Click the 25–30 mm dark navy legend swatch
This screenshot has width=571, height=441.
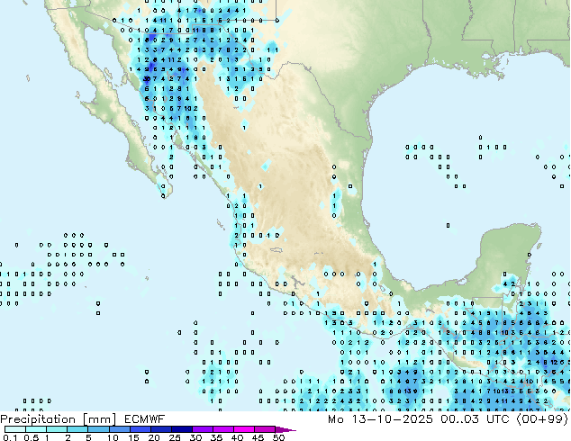pos(181,429)
